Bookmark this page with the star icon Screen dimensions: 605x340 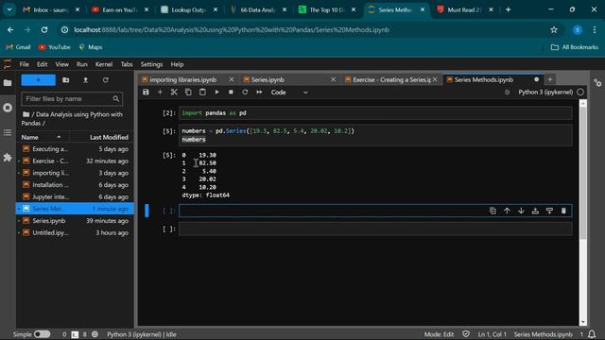coord(554,29)
